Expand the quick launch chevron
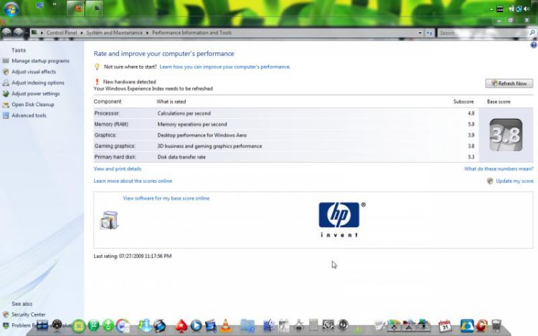 pyautogui.click(x=55, y=4)
